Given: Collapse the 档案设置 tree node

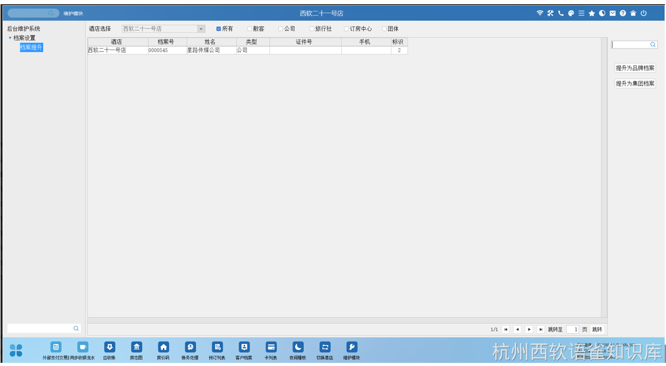Looking at the screenshot, I should [x=10, y=38].
